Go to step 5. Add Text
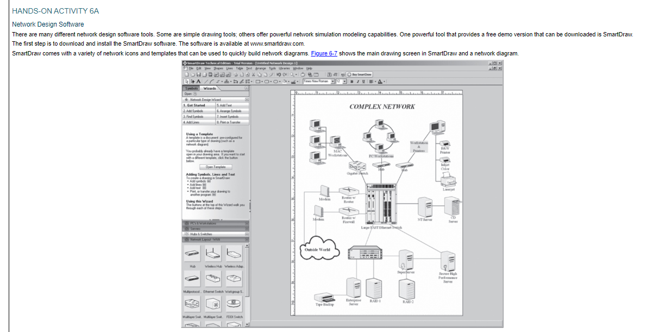Viewport: 666px width, 332px height. [x=233, y=105]
